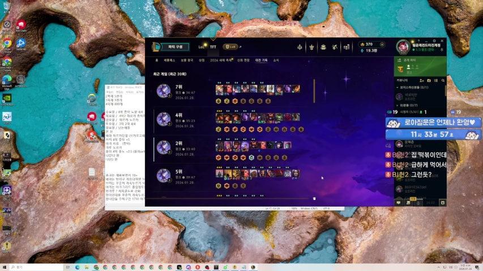Open the 상점 shop tab

(x=202, y=60)
